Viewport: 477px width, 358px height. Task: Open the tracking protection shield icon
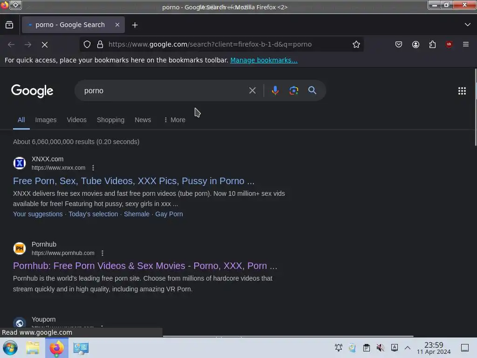coord(87,44)
